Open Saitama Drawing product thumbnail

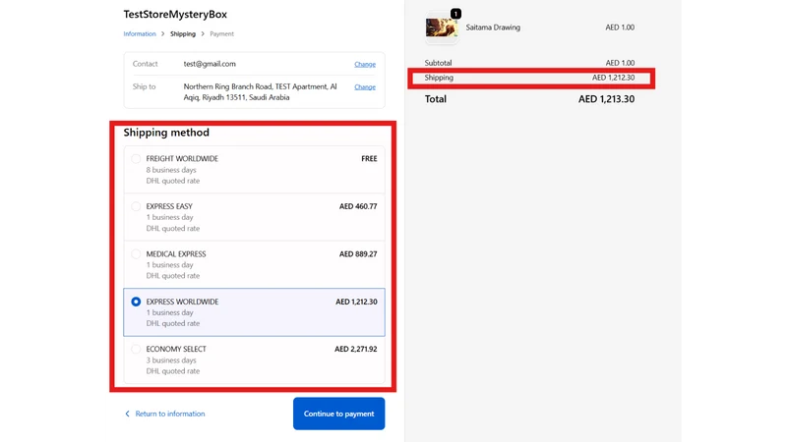point(442,28)
